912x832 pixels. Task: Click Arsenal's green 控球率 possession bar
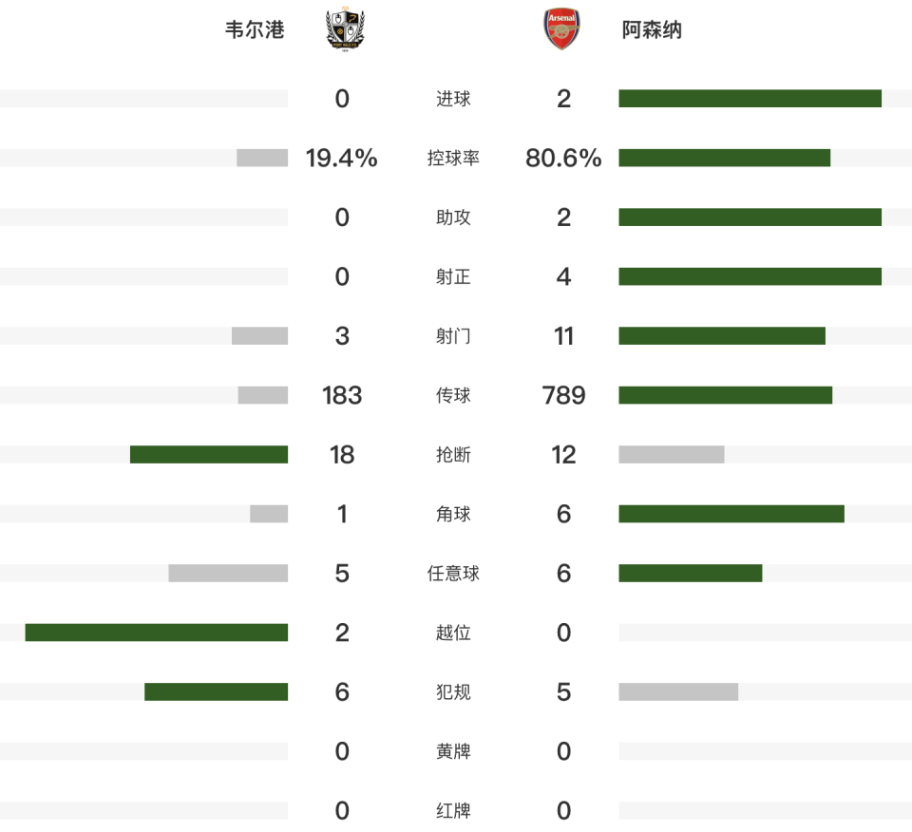point(724,158)
